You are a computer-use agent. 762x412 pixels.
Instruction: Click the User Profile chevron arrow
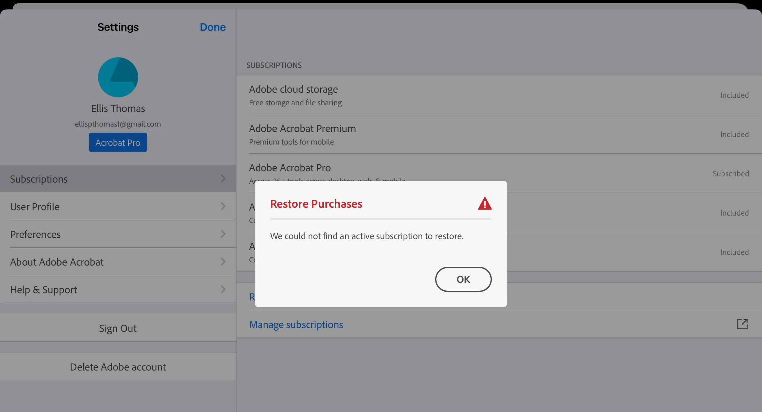click(x=223, y=206)
